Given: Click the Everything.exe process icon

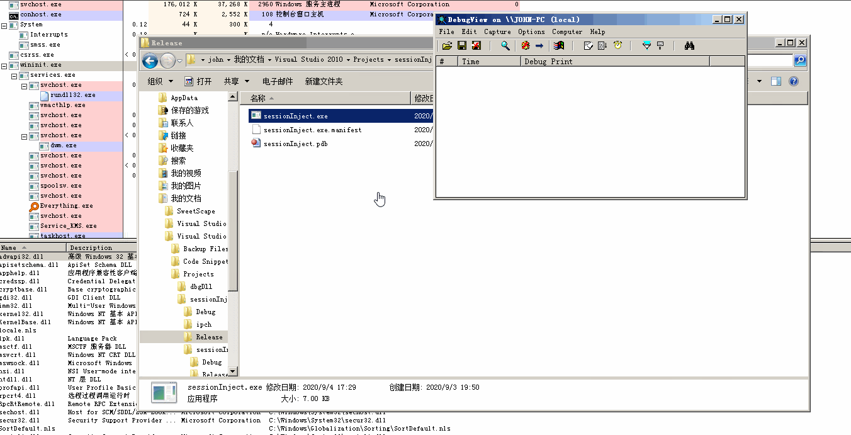Looking at the screenshot, I should [x=34, y=206].
